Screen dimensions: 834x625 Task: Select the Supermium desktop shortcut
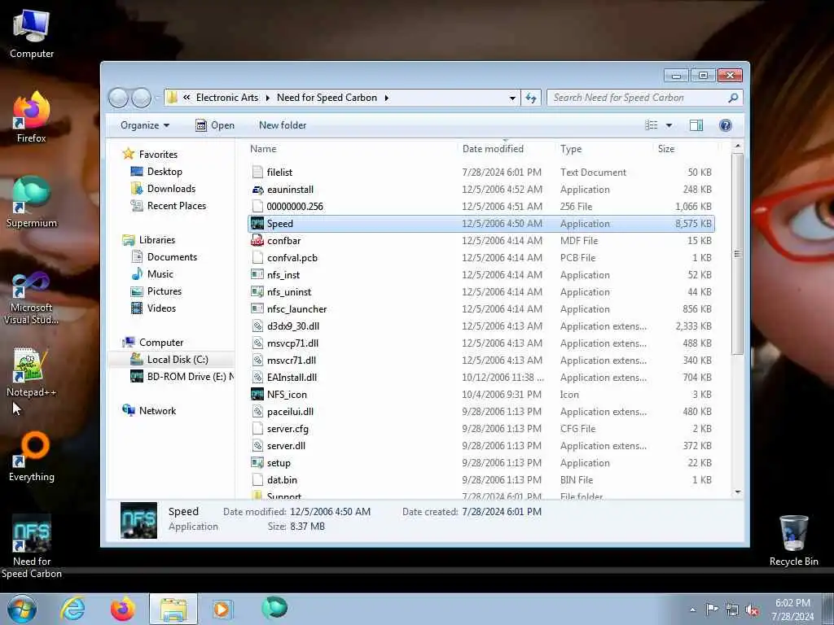coord(32,202)
